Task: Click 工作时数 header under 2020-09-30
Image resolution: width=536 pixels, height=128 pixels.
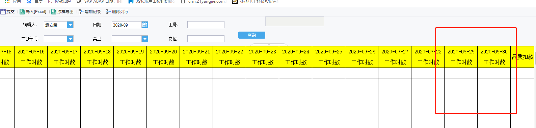Action: (494, 62)
